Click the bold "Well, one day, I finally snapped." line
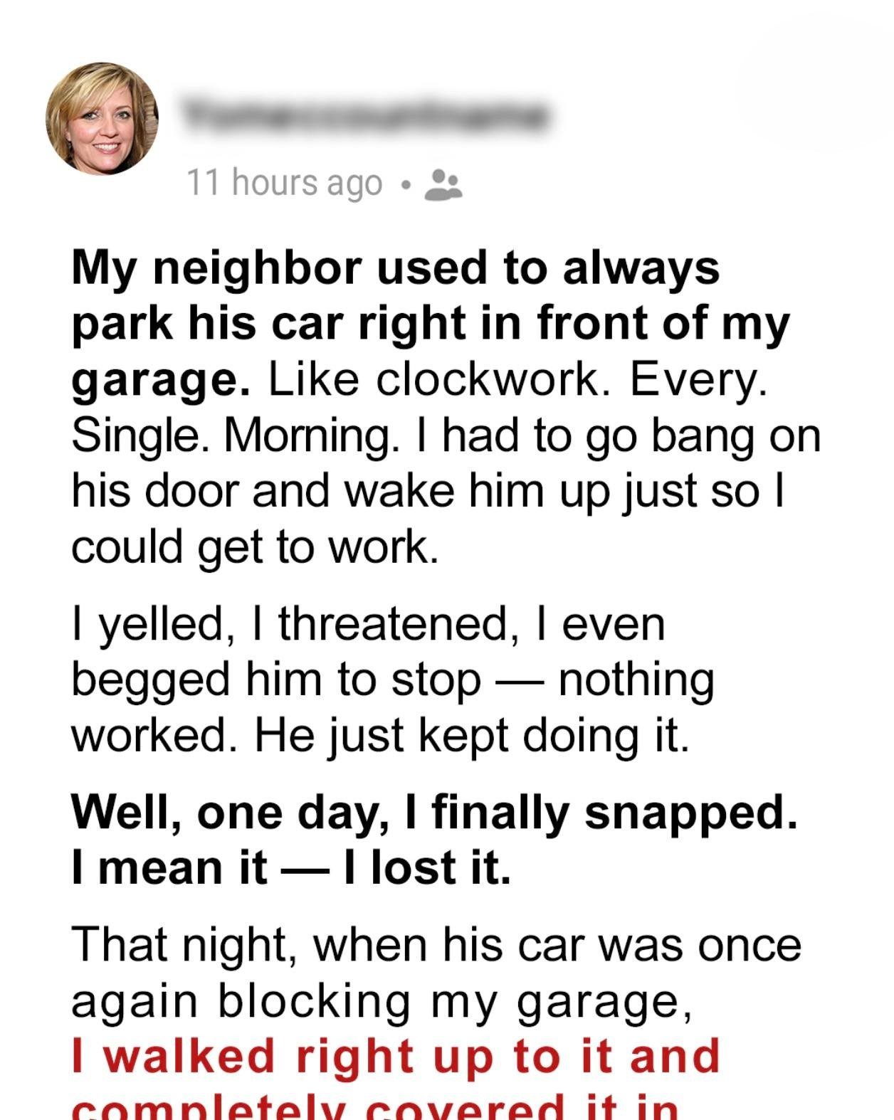Screen dimensions: 894x1120 (x=434, y=813)
